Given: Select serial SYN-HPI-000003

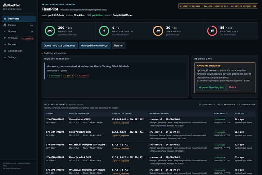Looking at the screenshot, I should pyautogui.click(x=55, y=144).
